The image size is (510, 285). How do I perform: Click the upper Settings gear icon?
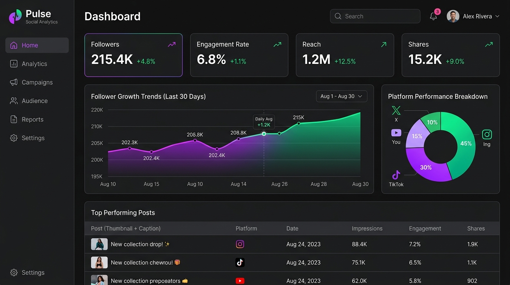tap(14, 138)
